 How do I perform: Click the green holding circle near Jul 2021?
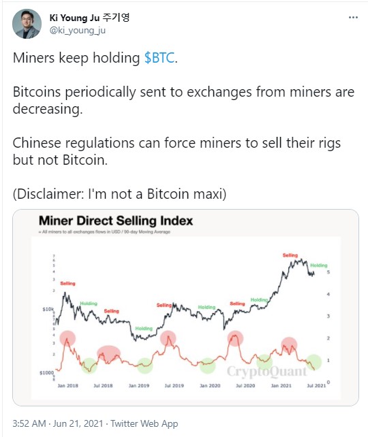(x=313, y=361)
